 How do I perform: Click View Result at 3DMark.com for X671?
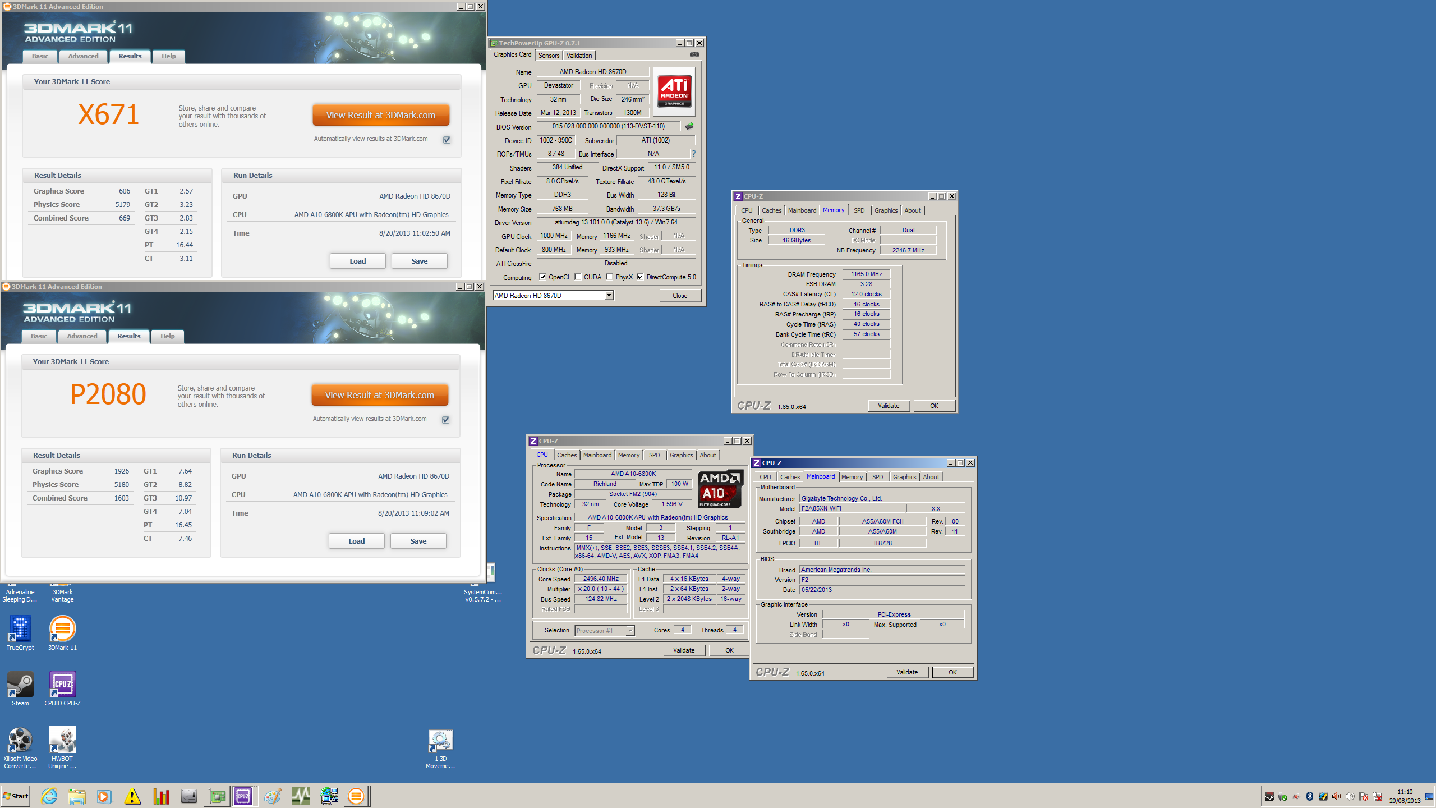381,115
